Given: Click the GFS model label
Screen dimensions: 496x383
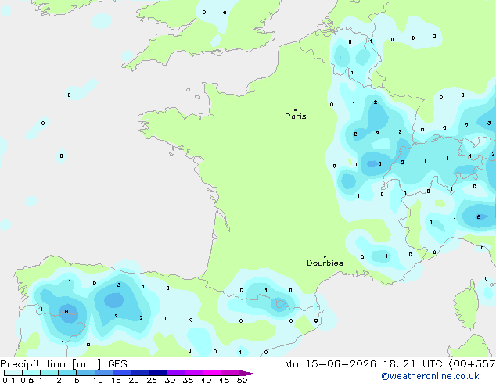Looking at the screenshot, I should coord(117,364).
